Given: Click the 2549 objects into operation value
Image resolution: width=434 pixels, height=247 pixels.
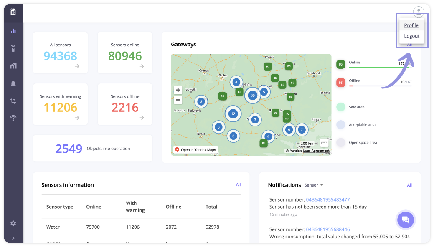Looking at the screenshot, I should tap(69, 149).
